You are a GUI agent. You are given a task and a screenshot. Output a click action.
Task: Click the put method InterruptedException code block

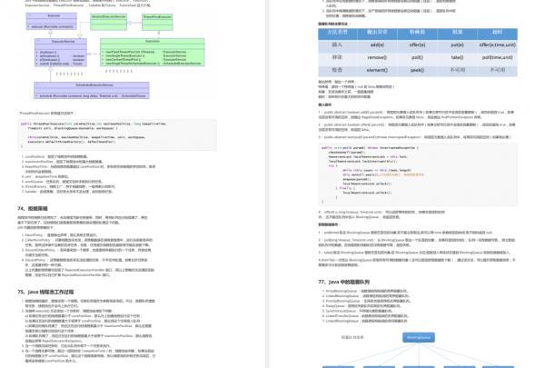point(418,174)
